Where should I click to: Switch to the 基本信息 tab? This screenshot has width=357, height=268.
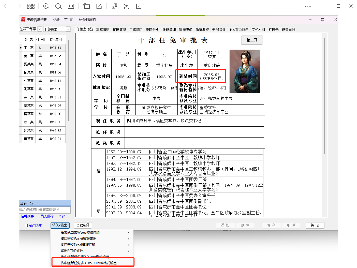[103, 30]
